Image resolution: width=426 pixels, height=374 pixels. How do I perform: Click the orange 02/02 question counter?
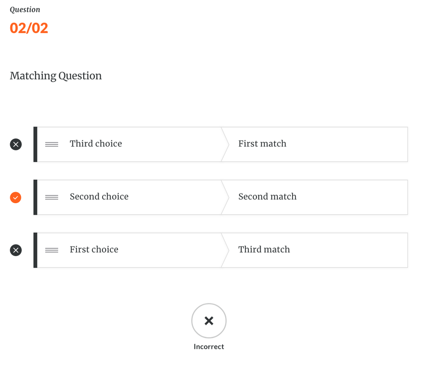point(29,28)
